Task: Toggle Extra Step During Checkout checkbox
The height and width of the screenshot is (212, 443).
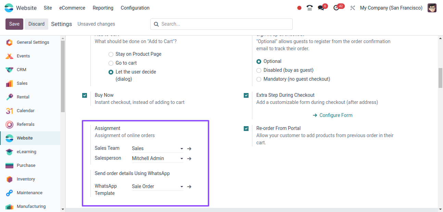Action: coord(246,95)
